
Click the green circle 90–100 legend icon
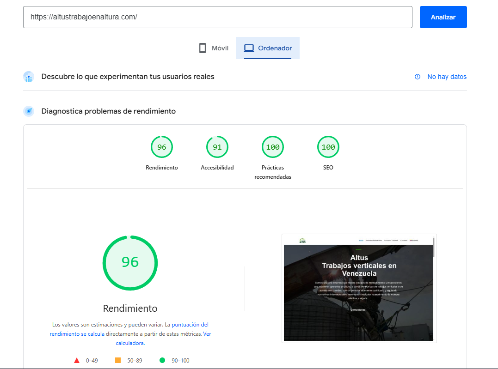(x=162, y=360)
